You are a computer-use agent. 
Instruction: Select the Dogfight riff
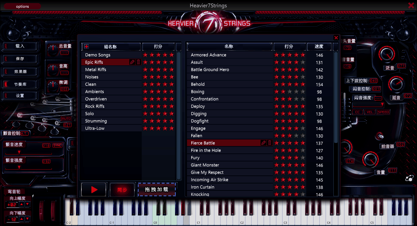tap(230, 121)
